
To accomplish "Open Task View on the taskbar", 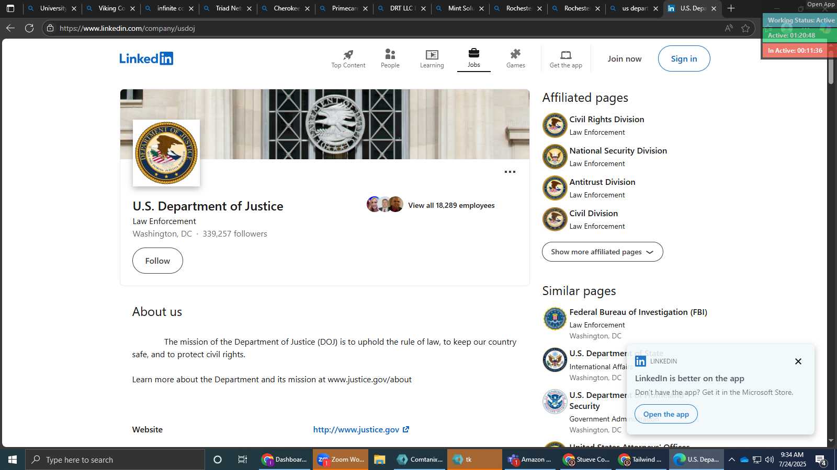I will click(243, 460).
